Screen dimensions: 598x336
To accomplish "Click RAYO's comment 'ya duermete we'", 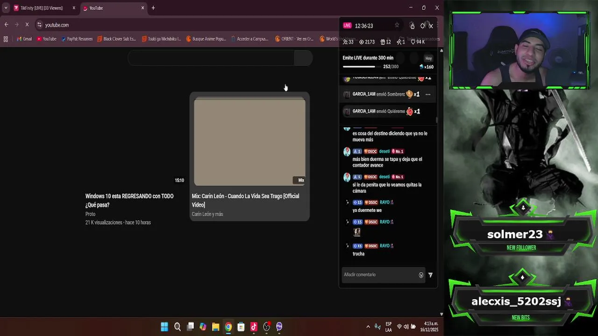I will [367, 210].
